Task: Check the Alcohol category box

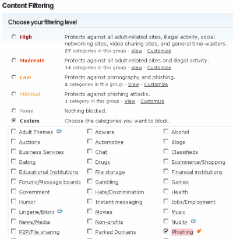Action: click(x=166, y=131)
